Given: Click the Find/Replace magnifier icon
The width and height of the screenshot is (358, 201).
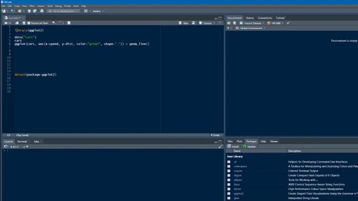Looking at the screenshot, I should tap(54, 23).
